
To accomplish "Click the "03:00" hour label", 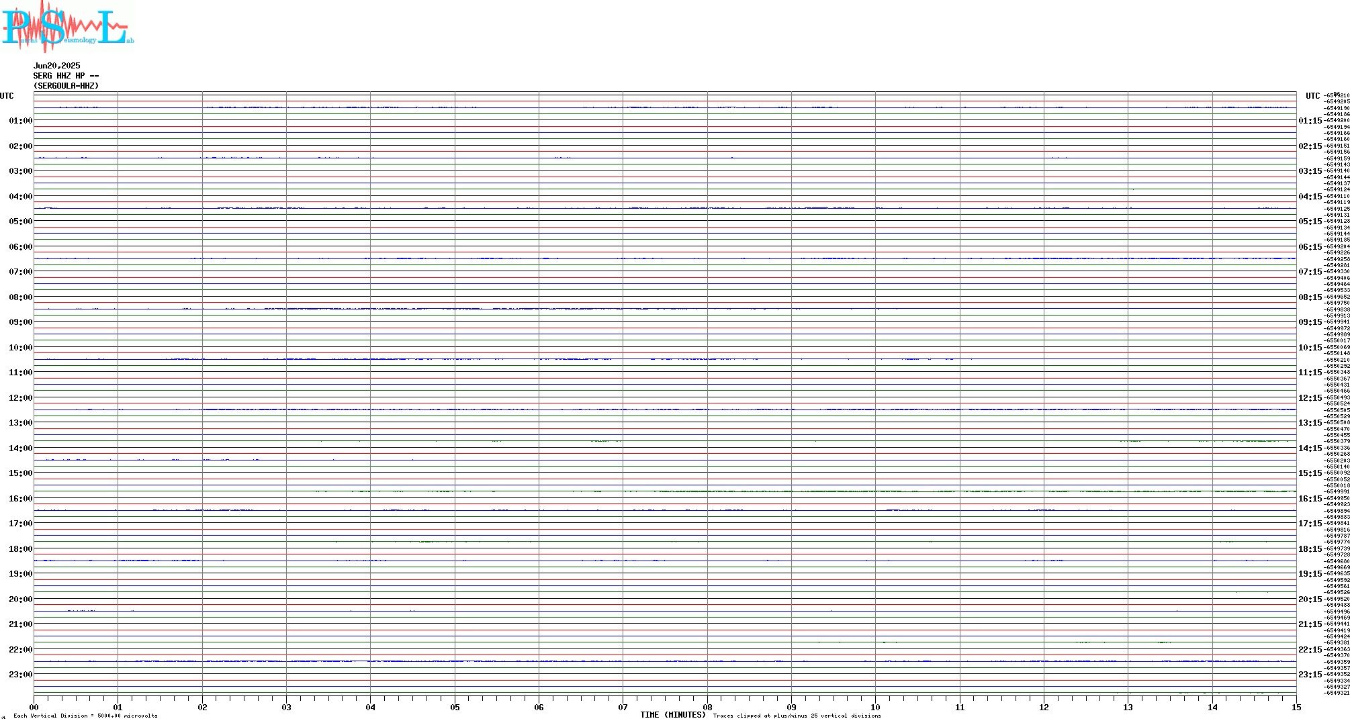I will (21, 171).
